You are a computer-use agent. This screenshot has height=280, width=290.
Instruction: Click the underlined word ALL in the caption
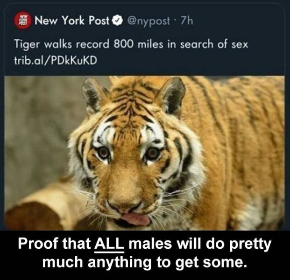point(109,244)
